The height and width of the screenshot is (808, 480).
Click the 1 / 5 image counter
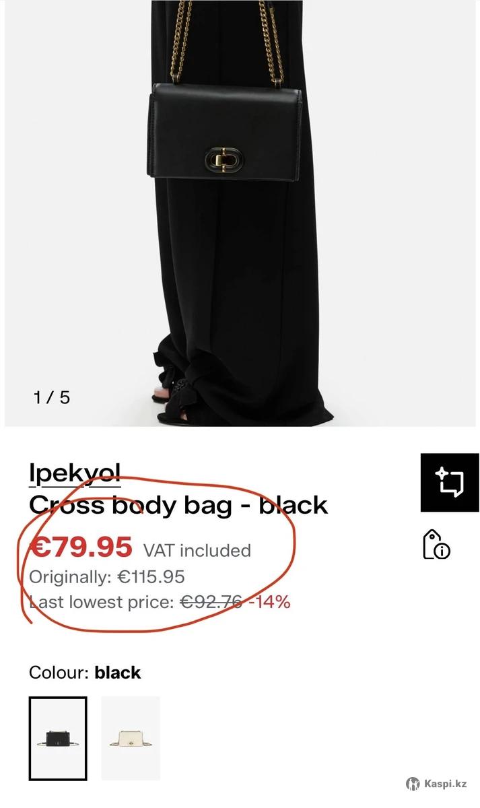[52, 397]
